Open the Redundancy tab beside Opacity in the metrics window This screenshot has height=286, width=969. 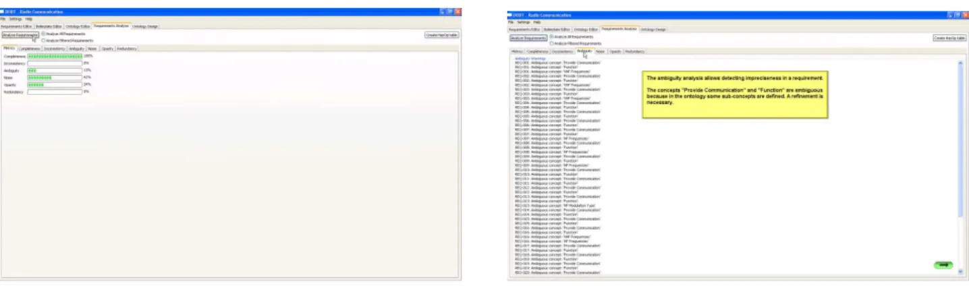point(127,49)
